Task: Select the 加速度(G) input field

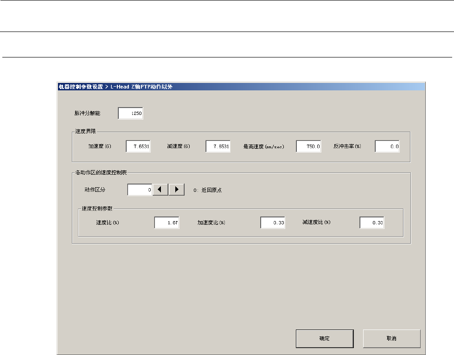Action: [x=138, y=146]
